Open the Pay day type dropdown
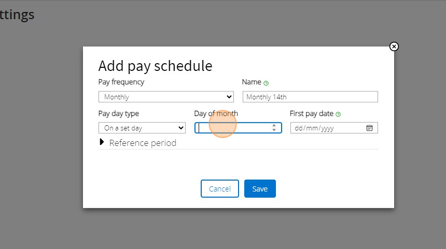The image size is (446, 249). coord(142,128)
